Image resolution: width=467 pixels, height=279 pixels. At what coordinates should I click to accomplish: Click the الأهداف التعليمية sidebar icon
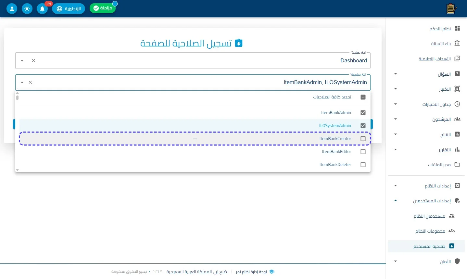pos(457,59)
